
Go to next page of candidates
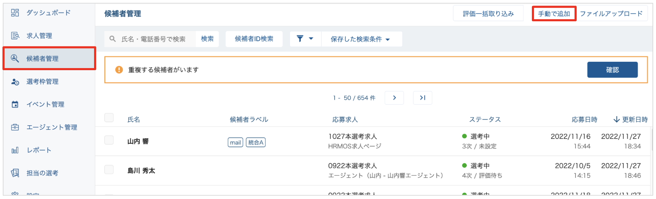click(394, 98)
